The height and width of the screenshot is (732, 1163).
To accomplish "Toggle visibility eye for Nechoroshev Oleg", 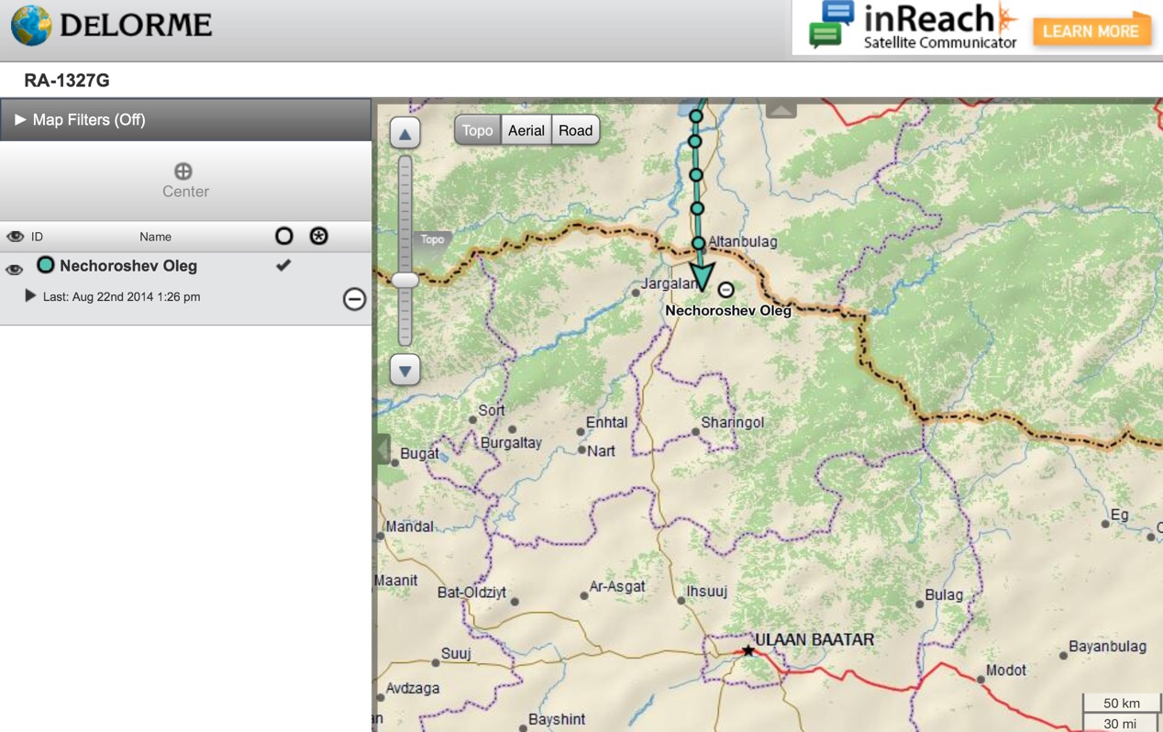I will tap(15, 270).
